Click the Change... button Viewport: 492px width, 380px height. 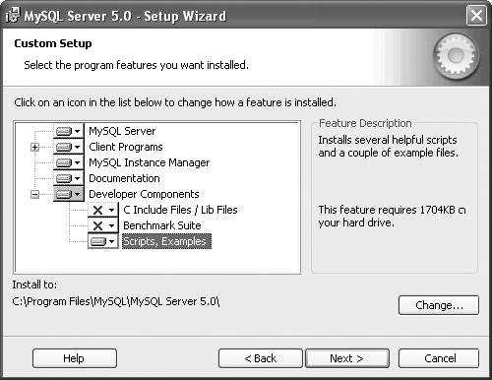(x=439, y=305)
